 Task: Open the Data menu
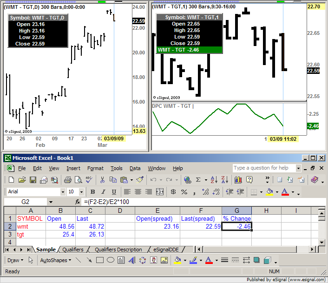[135, 168]
